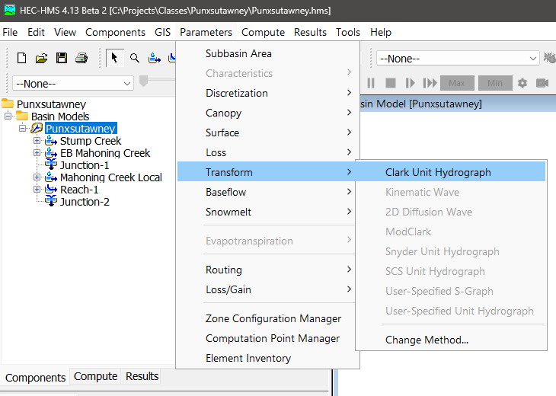The width and height of the screenshot is (556, 396).
Task: Open the Results menu
Action: [x=310, y=32]
